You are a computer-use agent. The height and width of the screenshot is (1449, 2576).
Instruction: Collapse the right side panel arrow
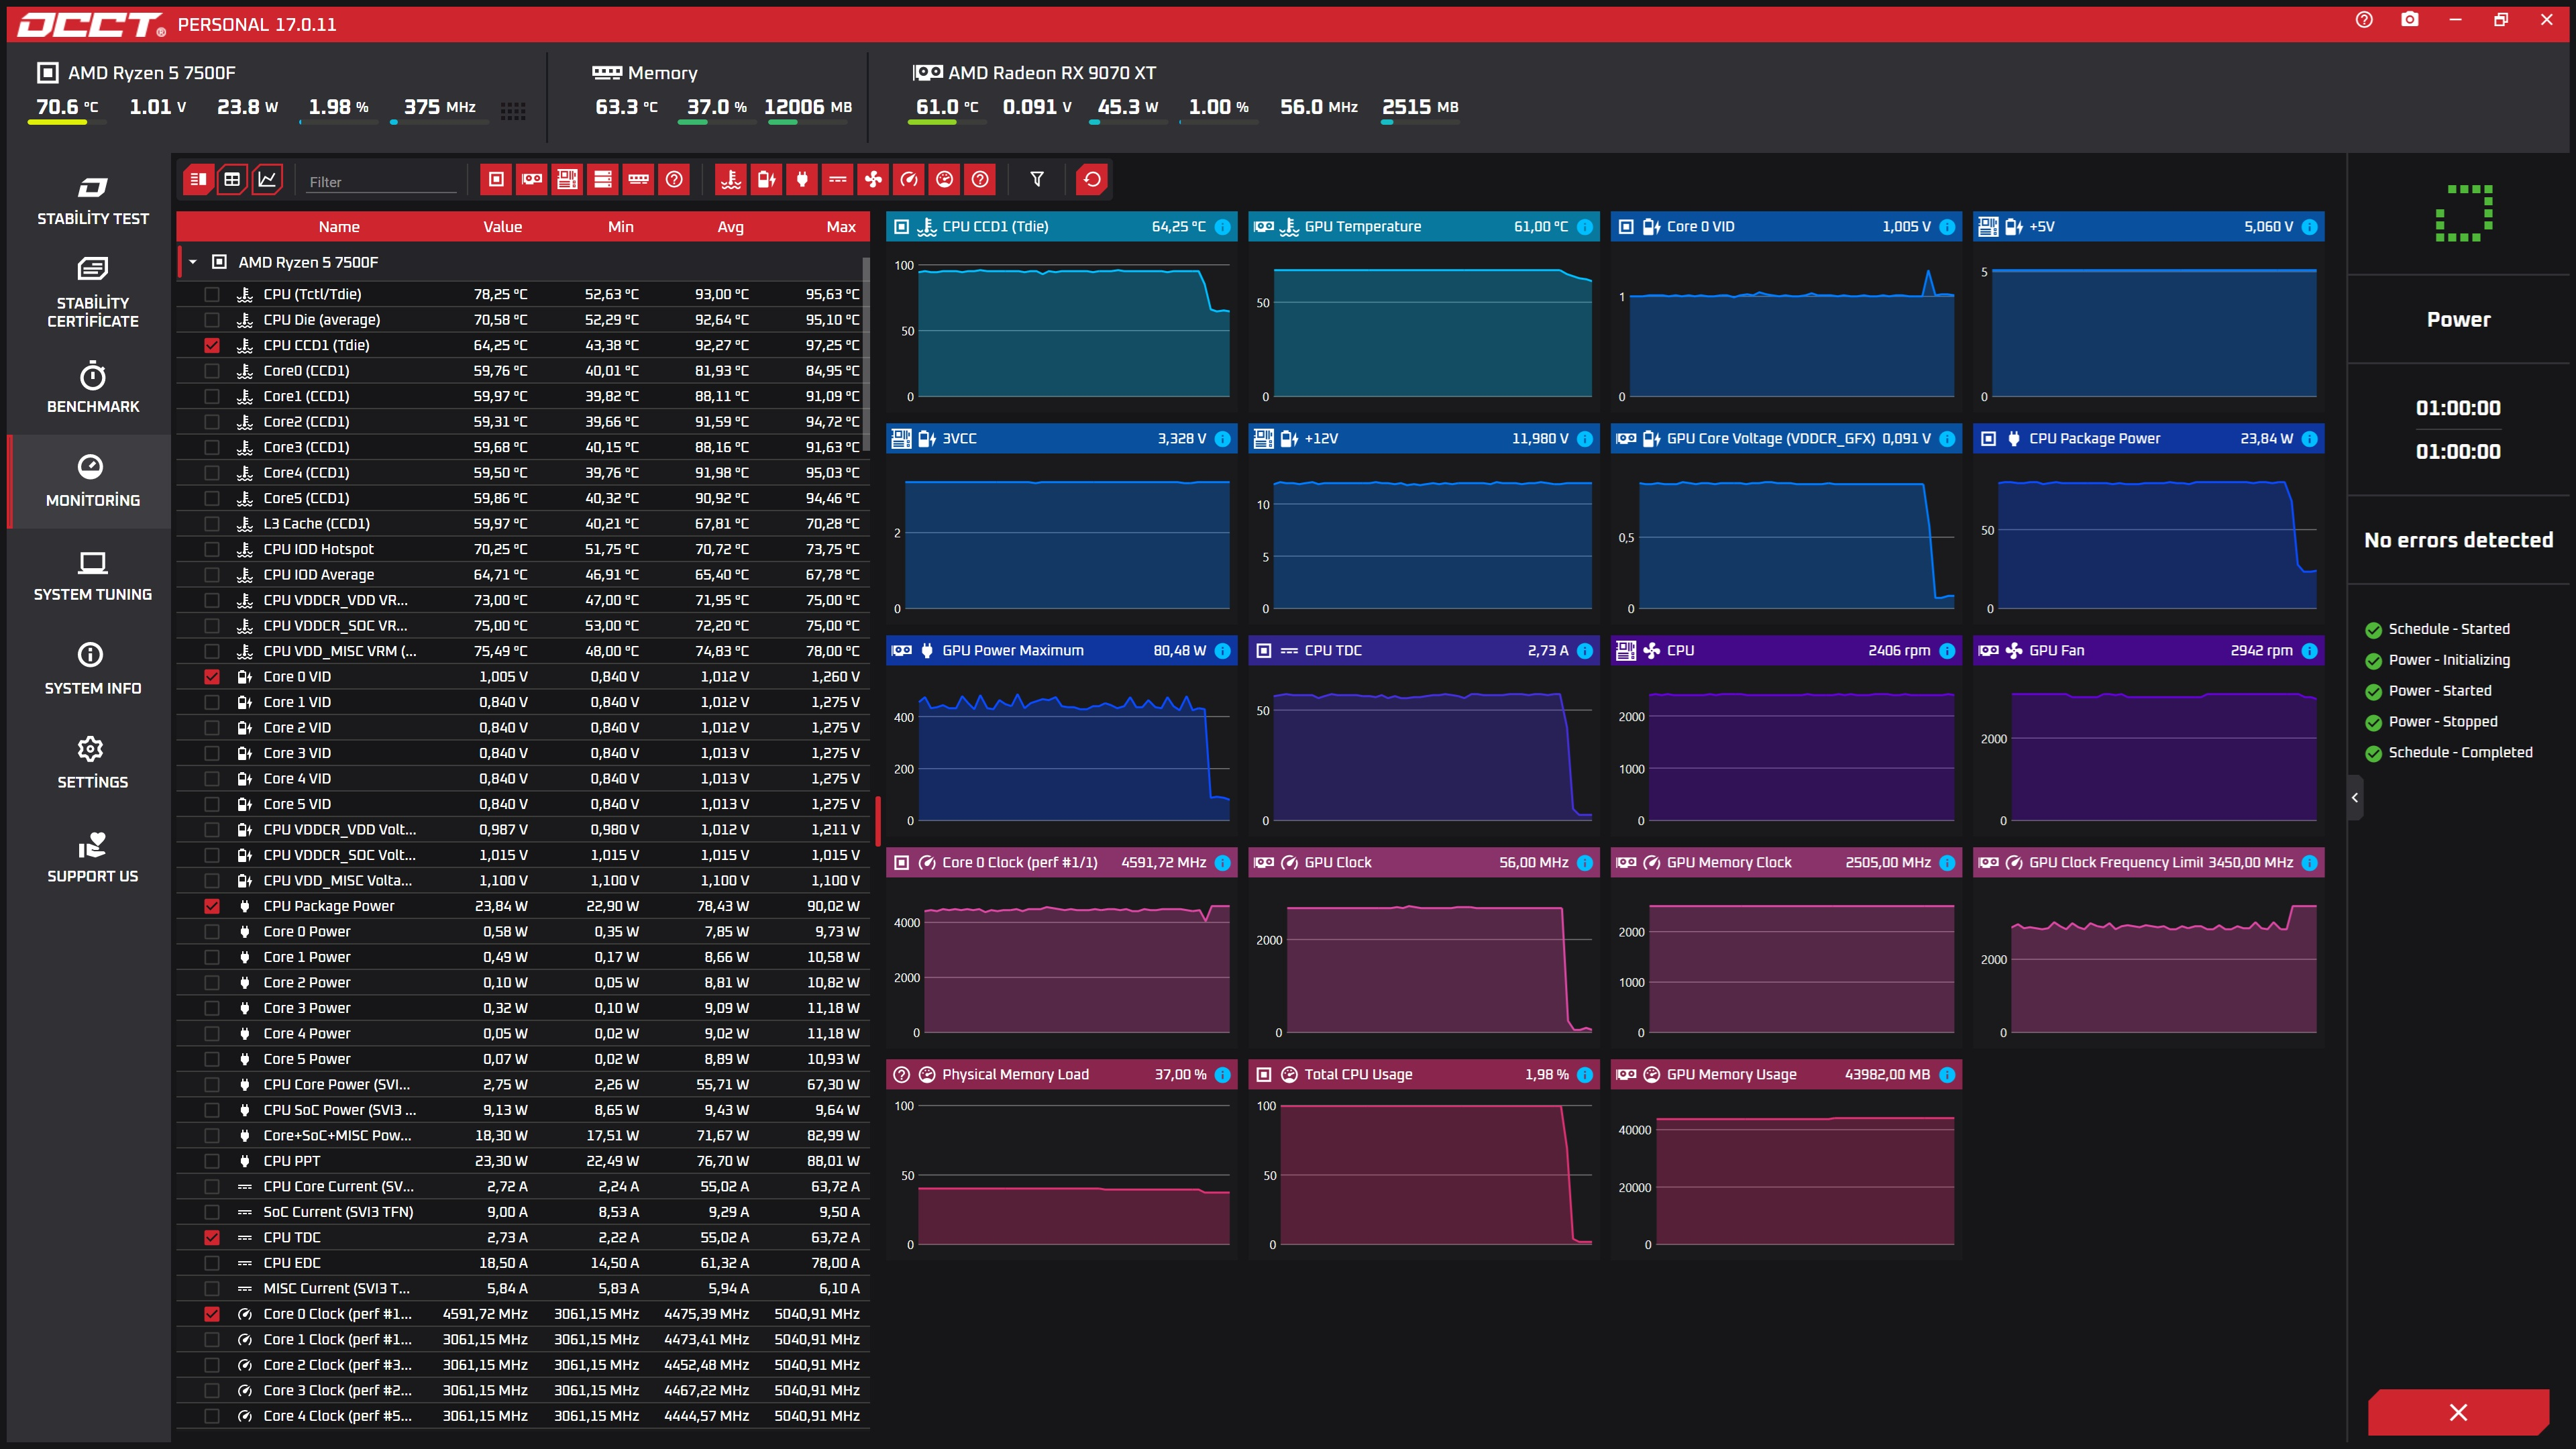click(2355, 798)
